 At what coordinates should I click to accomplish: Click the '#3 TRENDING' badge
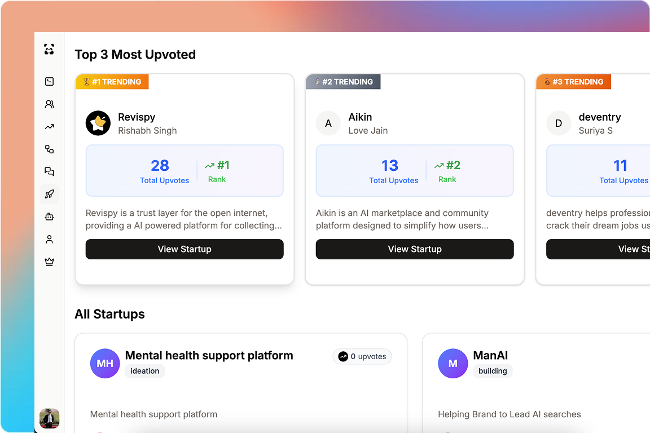[573, 82]
